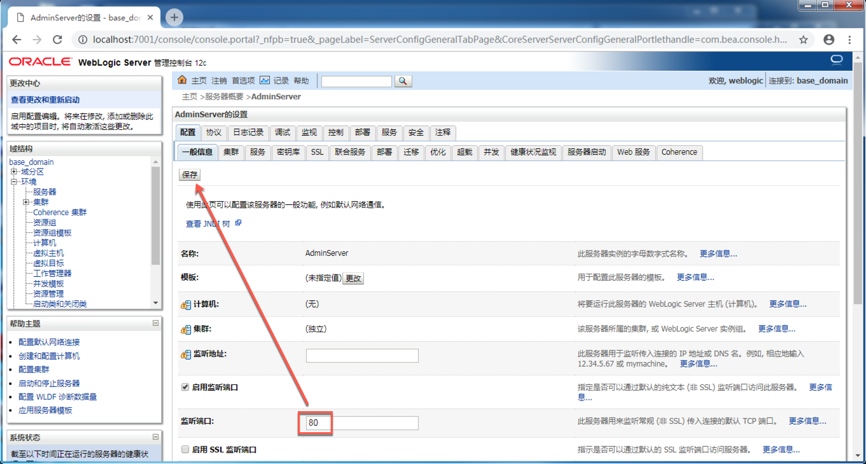Open the 控制 tab

tap(336, 132)
